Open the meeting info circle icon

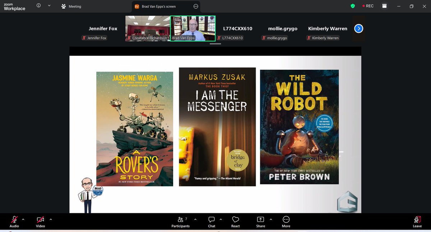click(x=39, y=6)
